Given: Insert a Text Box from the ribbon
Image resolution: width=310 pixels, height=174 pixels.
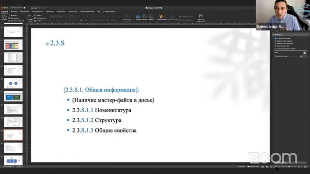Looking at the screenshot, I should (x=151, y=16).
